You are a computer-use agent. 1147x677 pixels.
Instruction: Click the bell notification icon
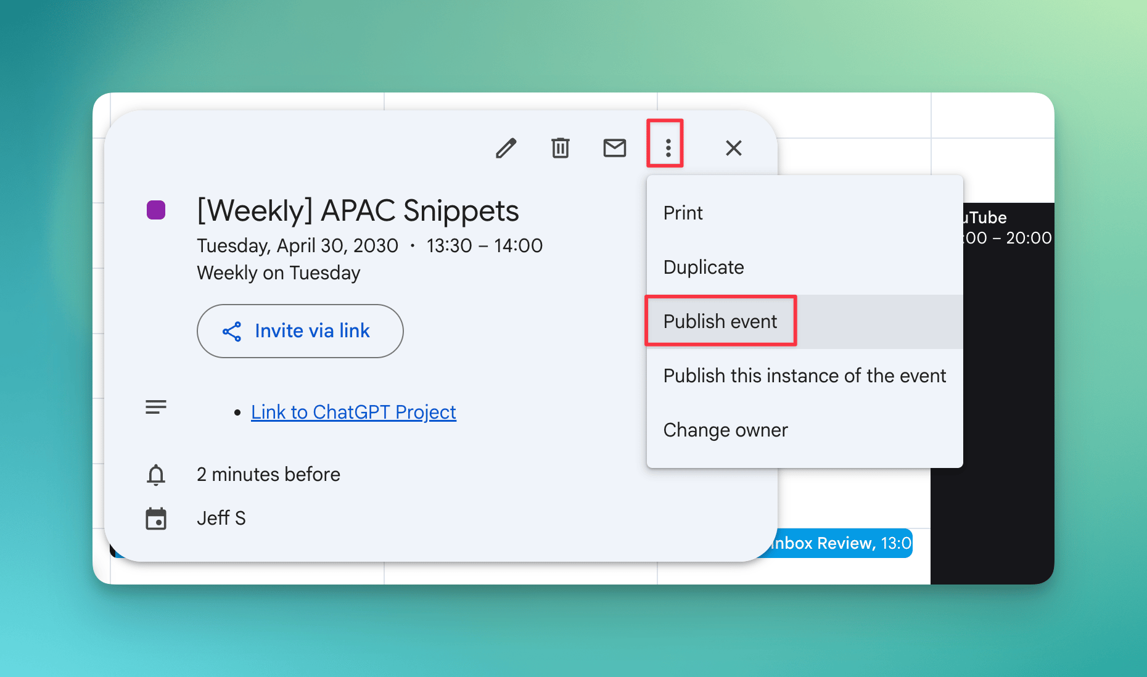click(x=156, y=475)
